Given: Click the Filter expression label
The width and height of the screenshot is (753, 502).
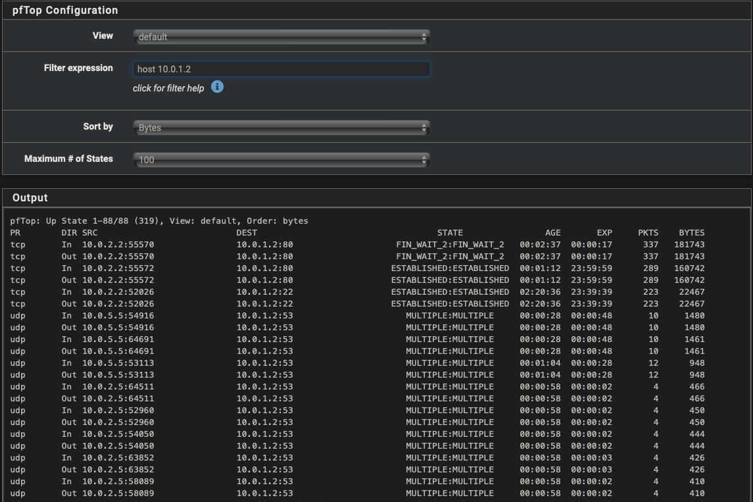Looking at the screenshot, I should point(78,68).
